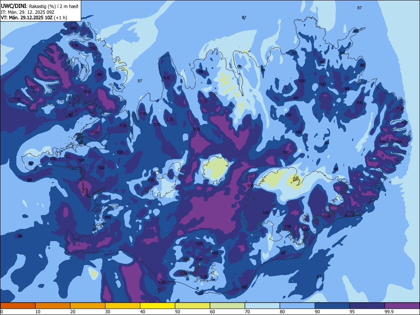420x315 pixels.
Task: Click the dark orange 0–10 legend swatch
Action: coord(18,306)
